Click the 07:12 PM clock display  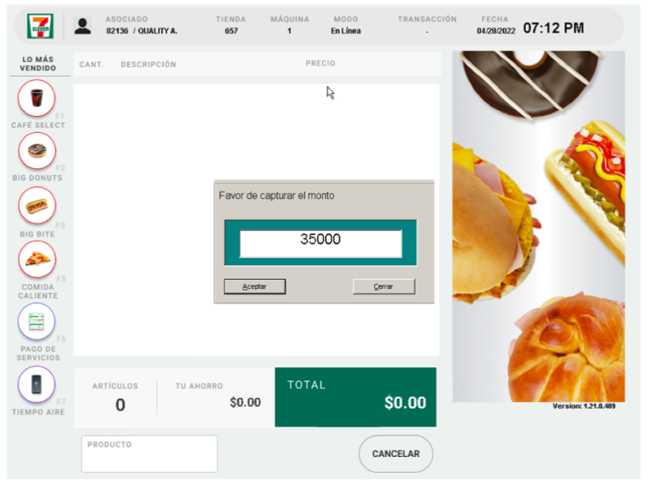click(553, 28)
